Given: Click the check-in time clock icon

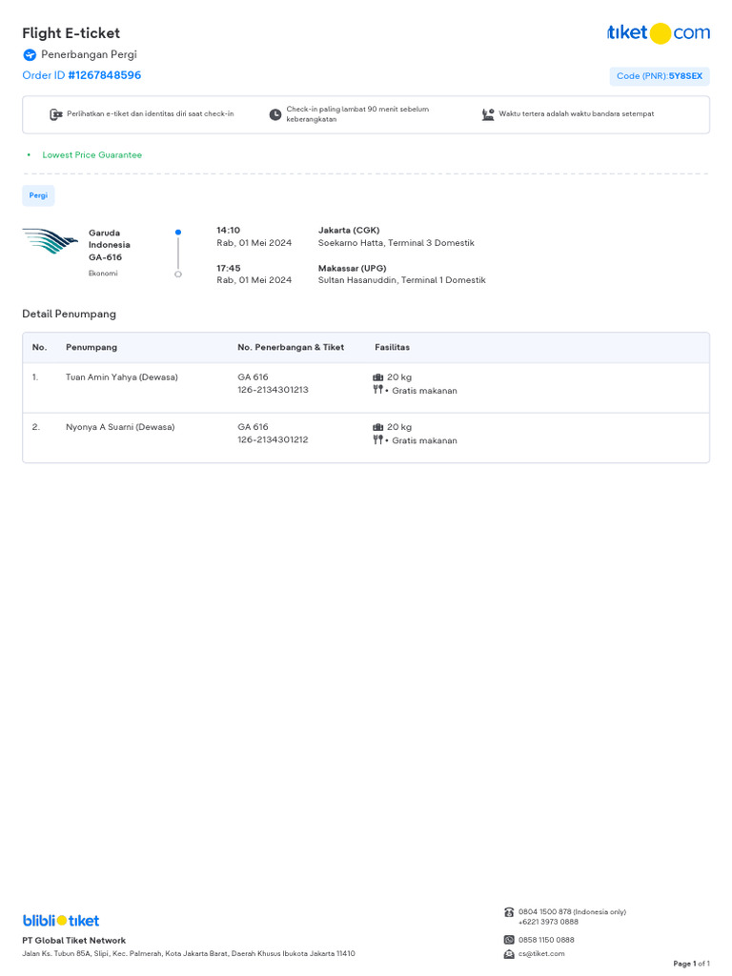Looking at the screenshot, I should 275,114.
